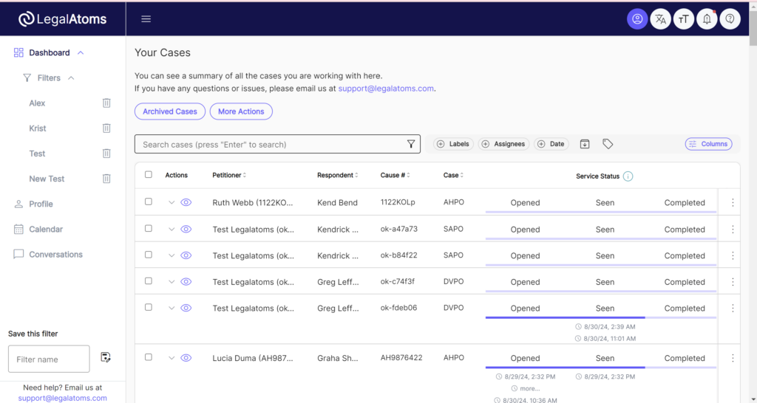Open three-dot menu for Lucia Duma row
The image size is (757, 403).
click(733, 358)
